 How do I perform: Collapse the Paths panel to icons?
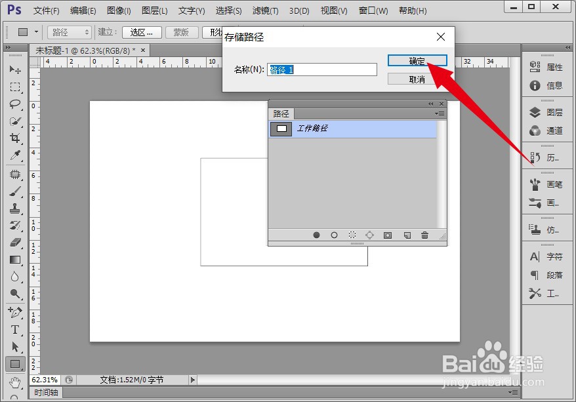click(430, 104)
